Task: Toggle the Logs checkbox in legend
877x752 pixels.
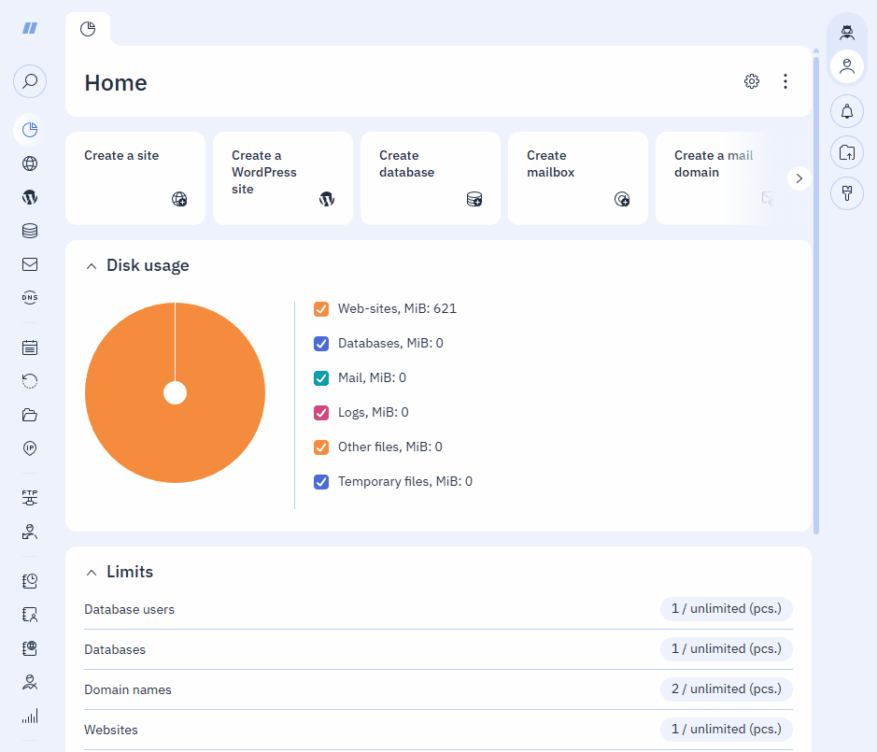Action: 321,413
